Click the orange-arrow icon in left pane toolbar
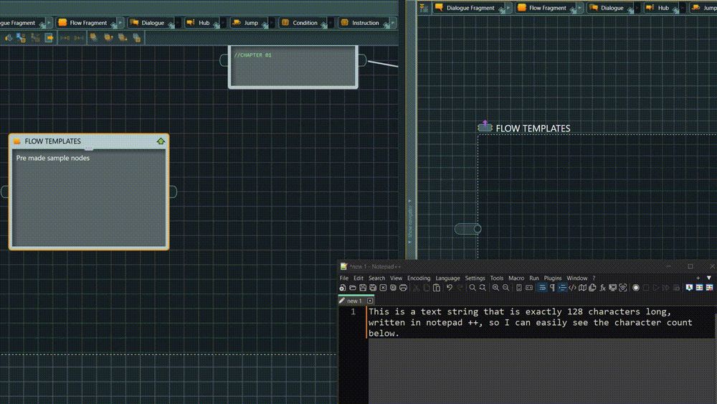Screen dimensions: 717x404 click(x=49, y=38)
